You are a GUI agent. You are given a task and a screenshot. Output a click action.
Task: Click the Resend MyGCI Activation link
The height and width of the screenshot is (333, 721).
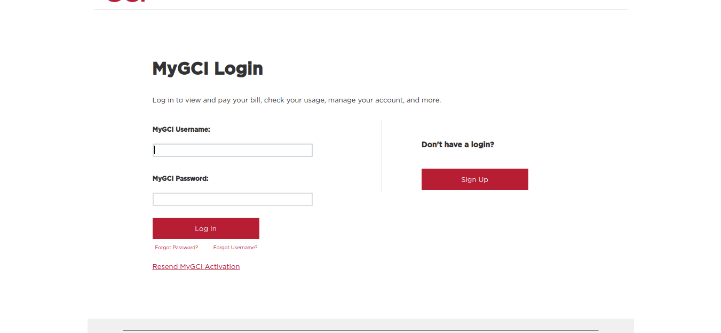pyautogui.click(x=196, y=267)
